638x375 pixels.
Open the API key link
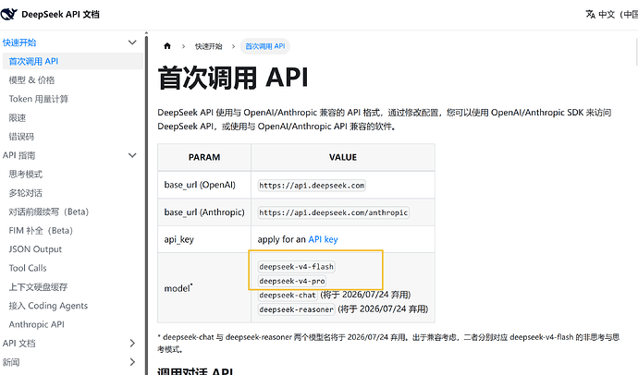point(323,239)
